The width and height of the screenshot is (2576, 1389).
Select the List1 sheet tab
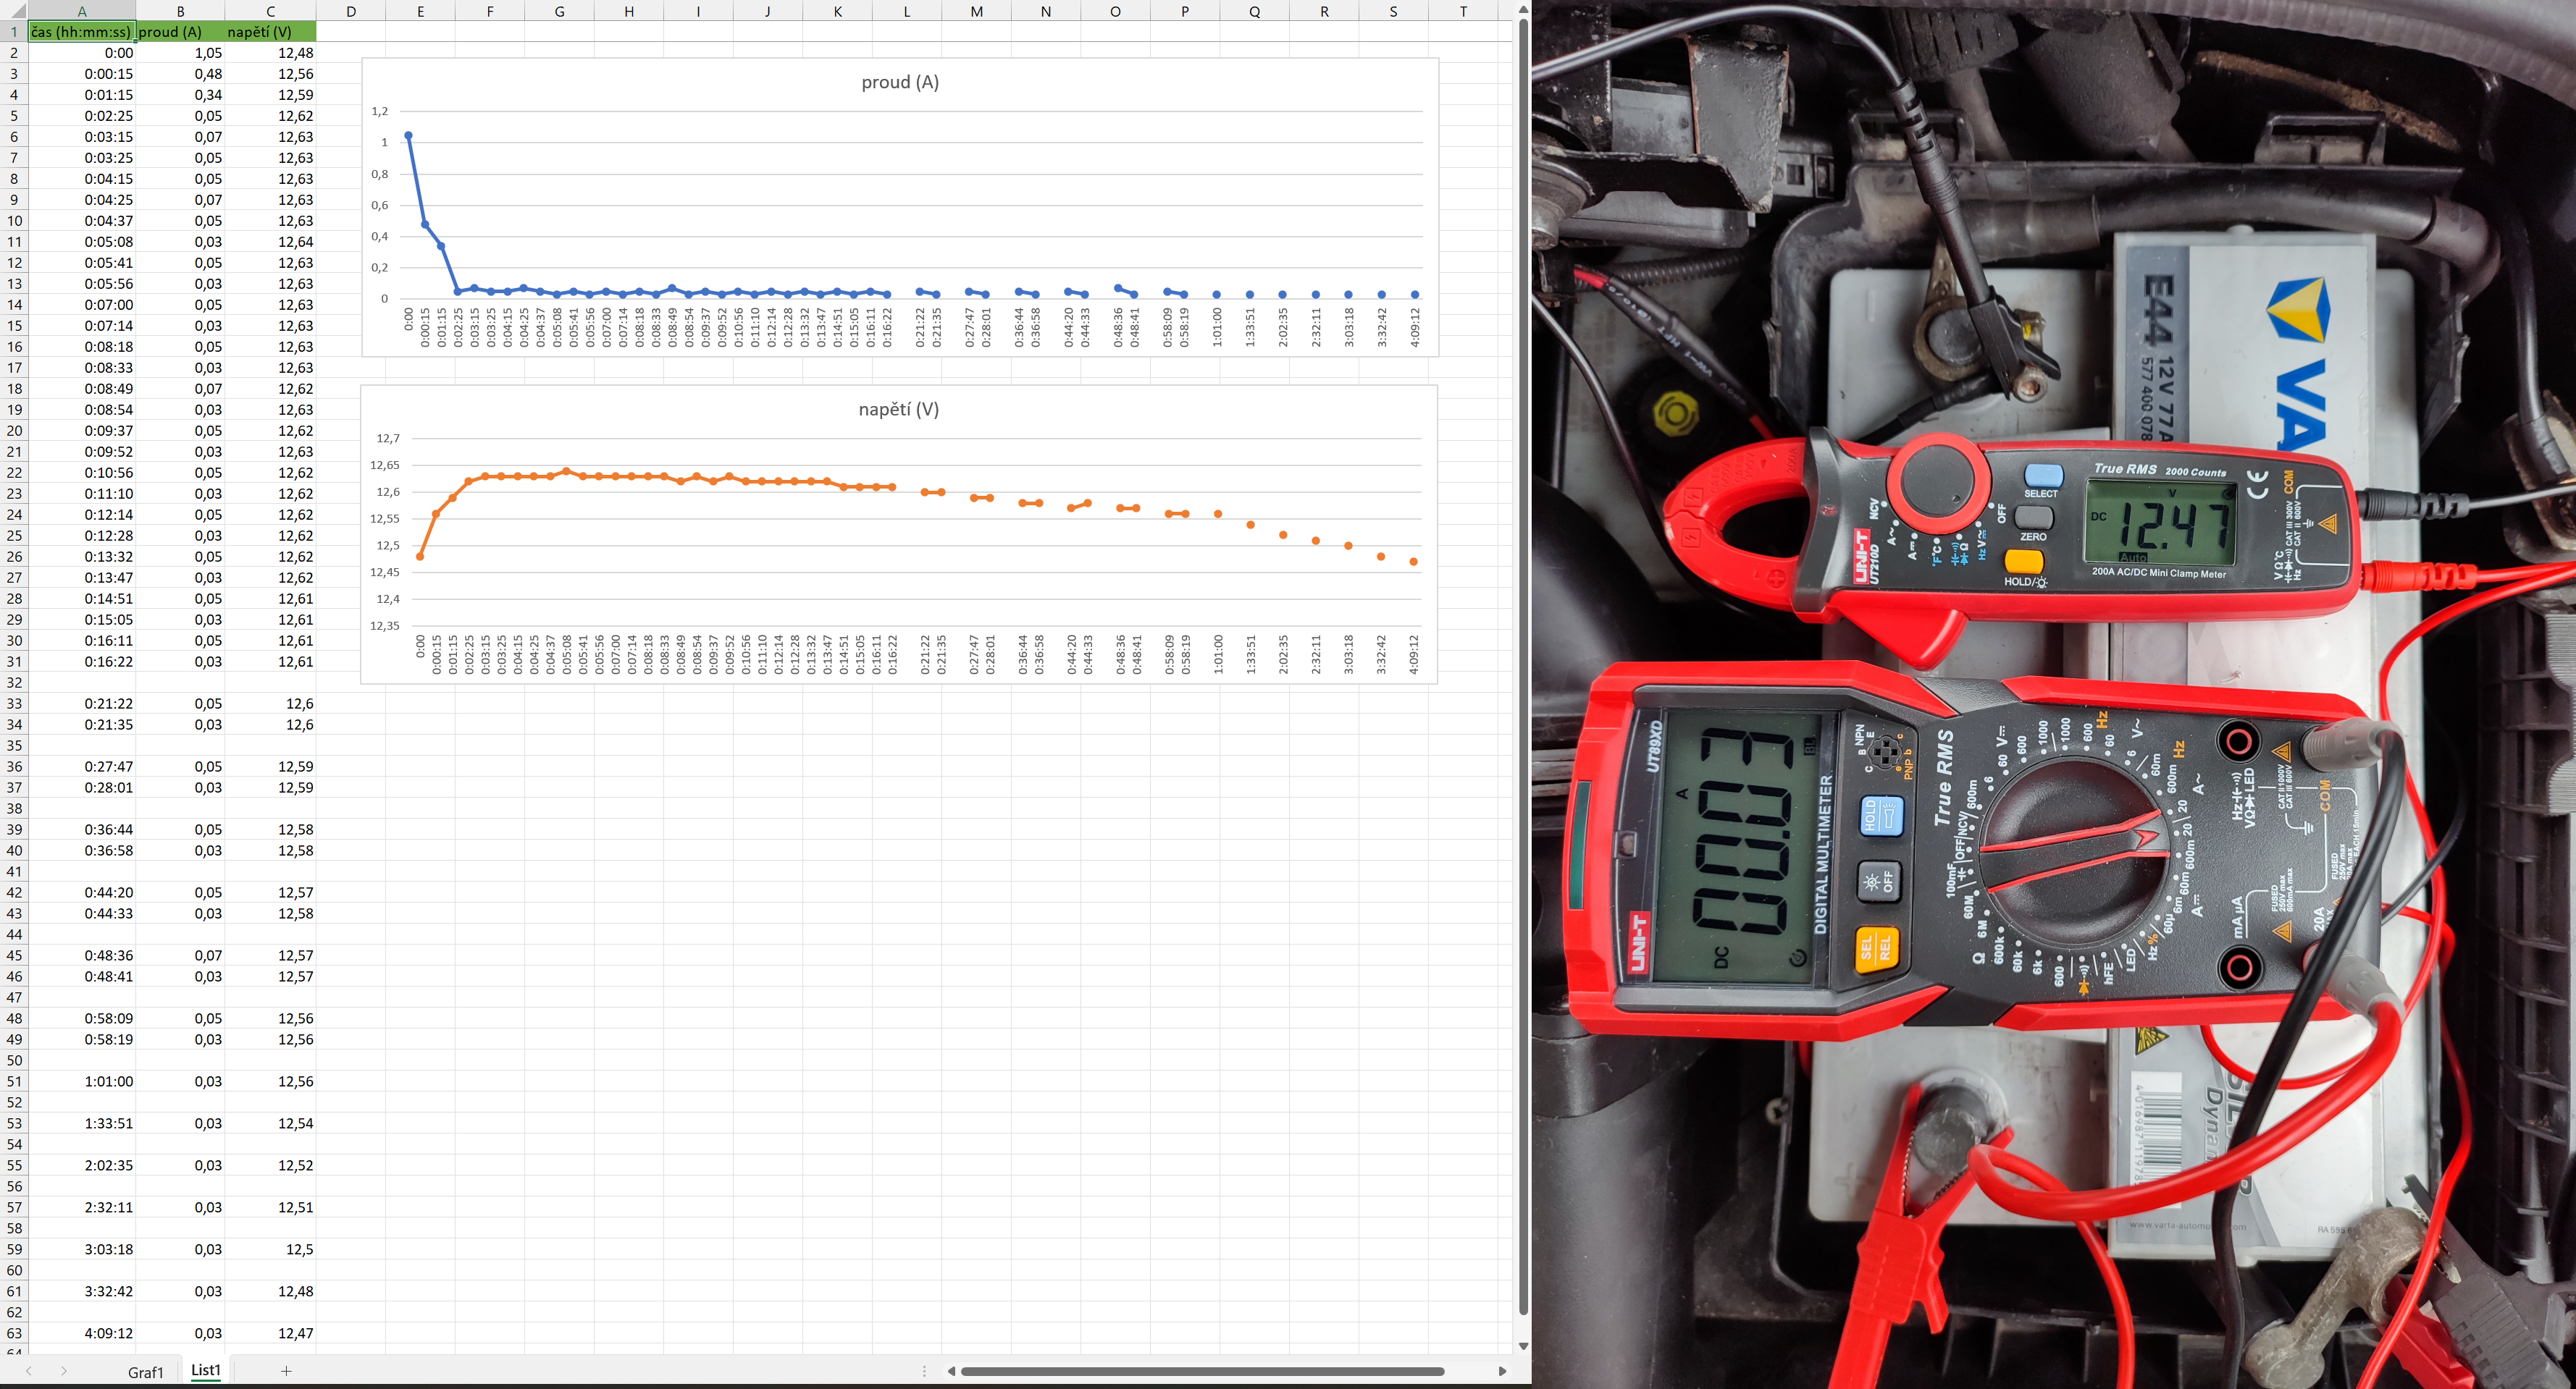(205, 1370)
